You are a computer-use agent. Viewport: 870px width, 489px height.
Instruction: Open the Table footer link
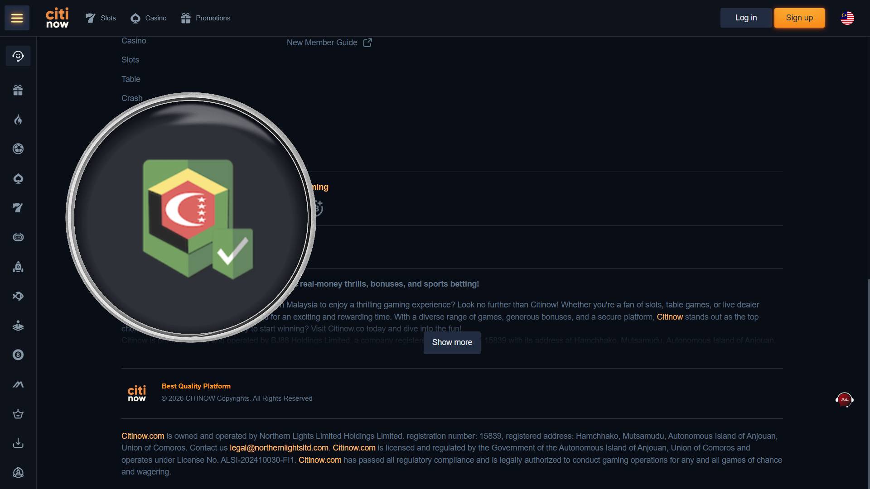tap(131, 79)
